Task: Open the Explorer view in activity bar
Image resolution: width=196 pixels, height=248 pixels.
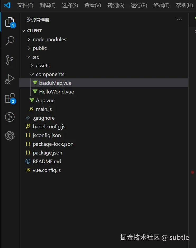Action: click(x=10, y=22)
